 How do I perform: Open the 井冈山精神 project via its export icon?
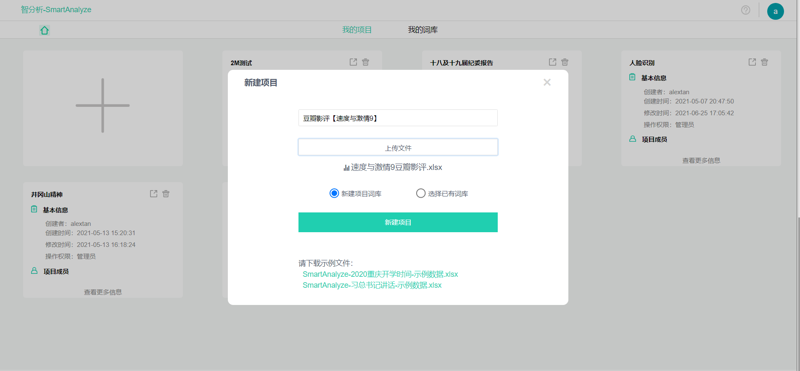pyautogui.click(x=153, y=194)
